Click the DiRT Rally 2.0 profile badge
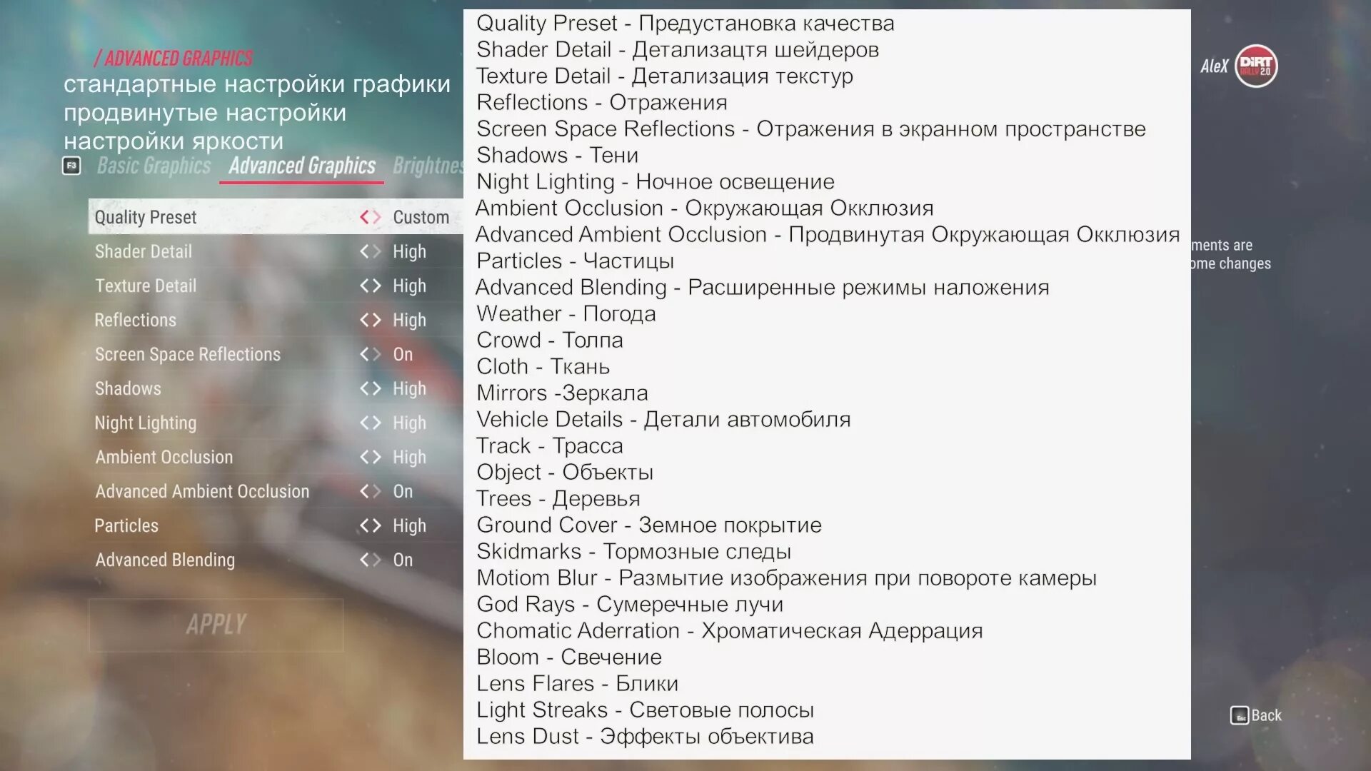The image size is (1371, 771). click(1256, 66)
